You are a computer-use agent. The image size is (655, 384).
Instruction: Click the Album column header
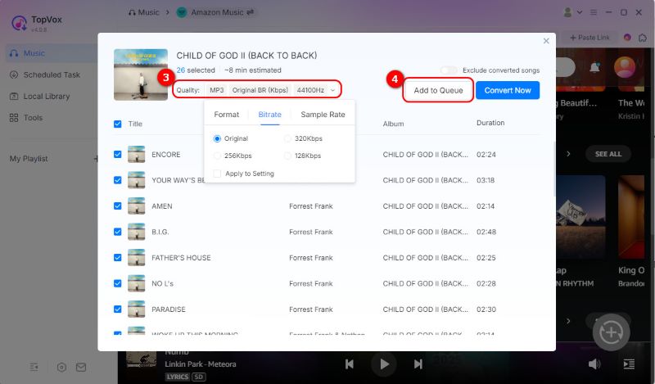(x=394, y=124)
